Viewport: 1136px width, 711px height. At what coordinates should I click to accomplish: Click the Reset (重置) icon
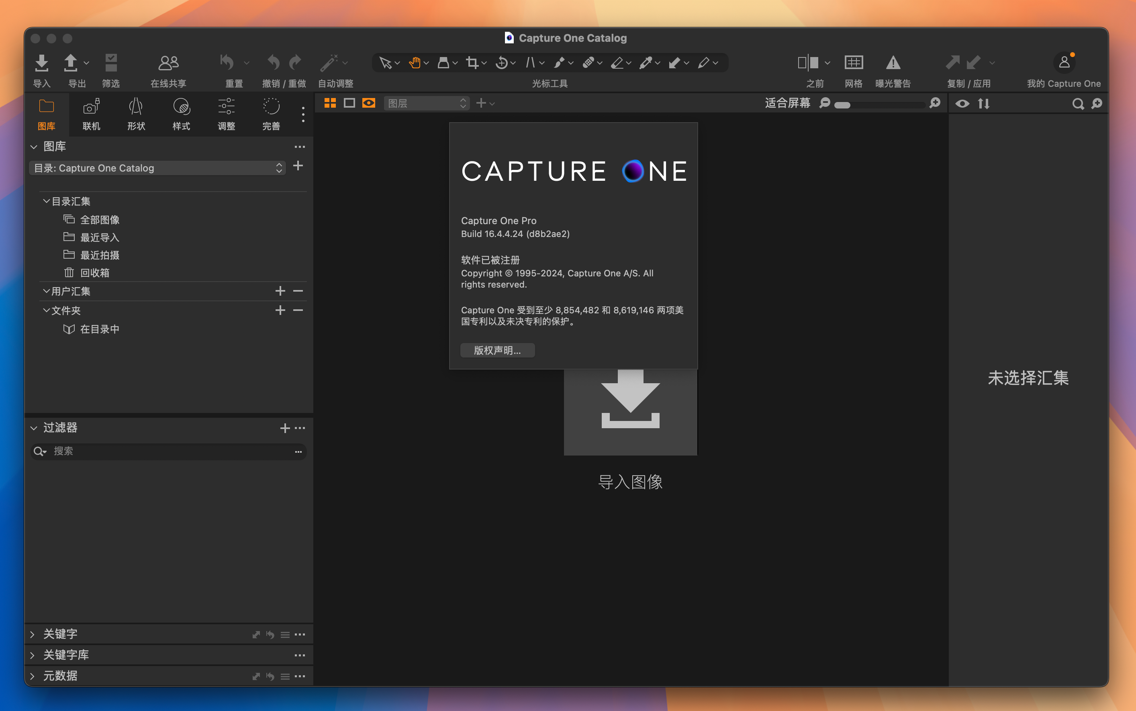[x=227, y=63]
